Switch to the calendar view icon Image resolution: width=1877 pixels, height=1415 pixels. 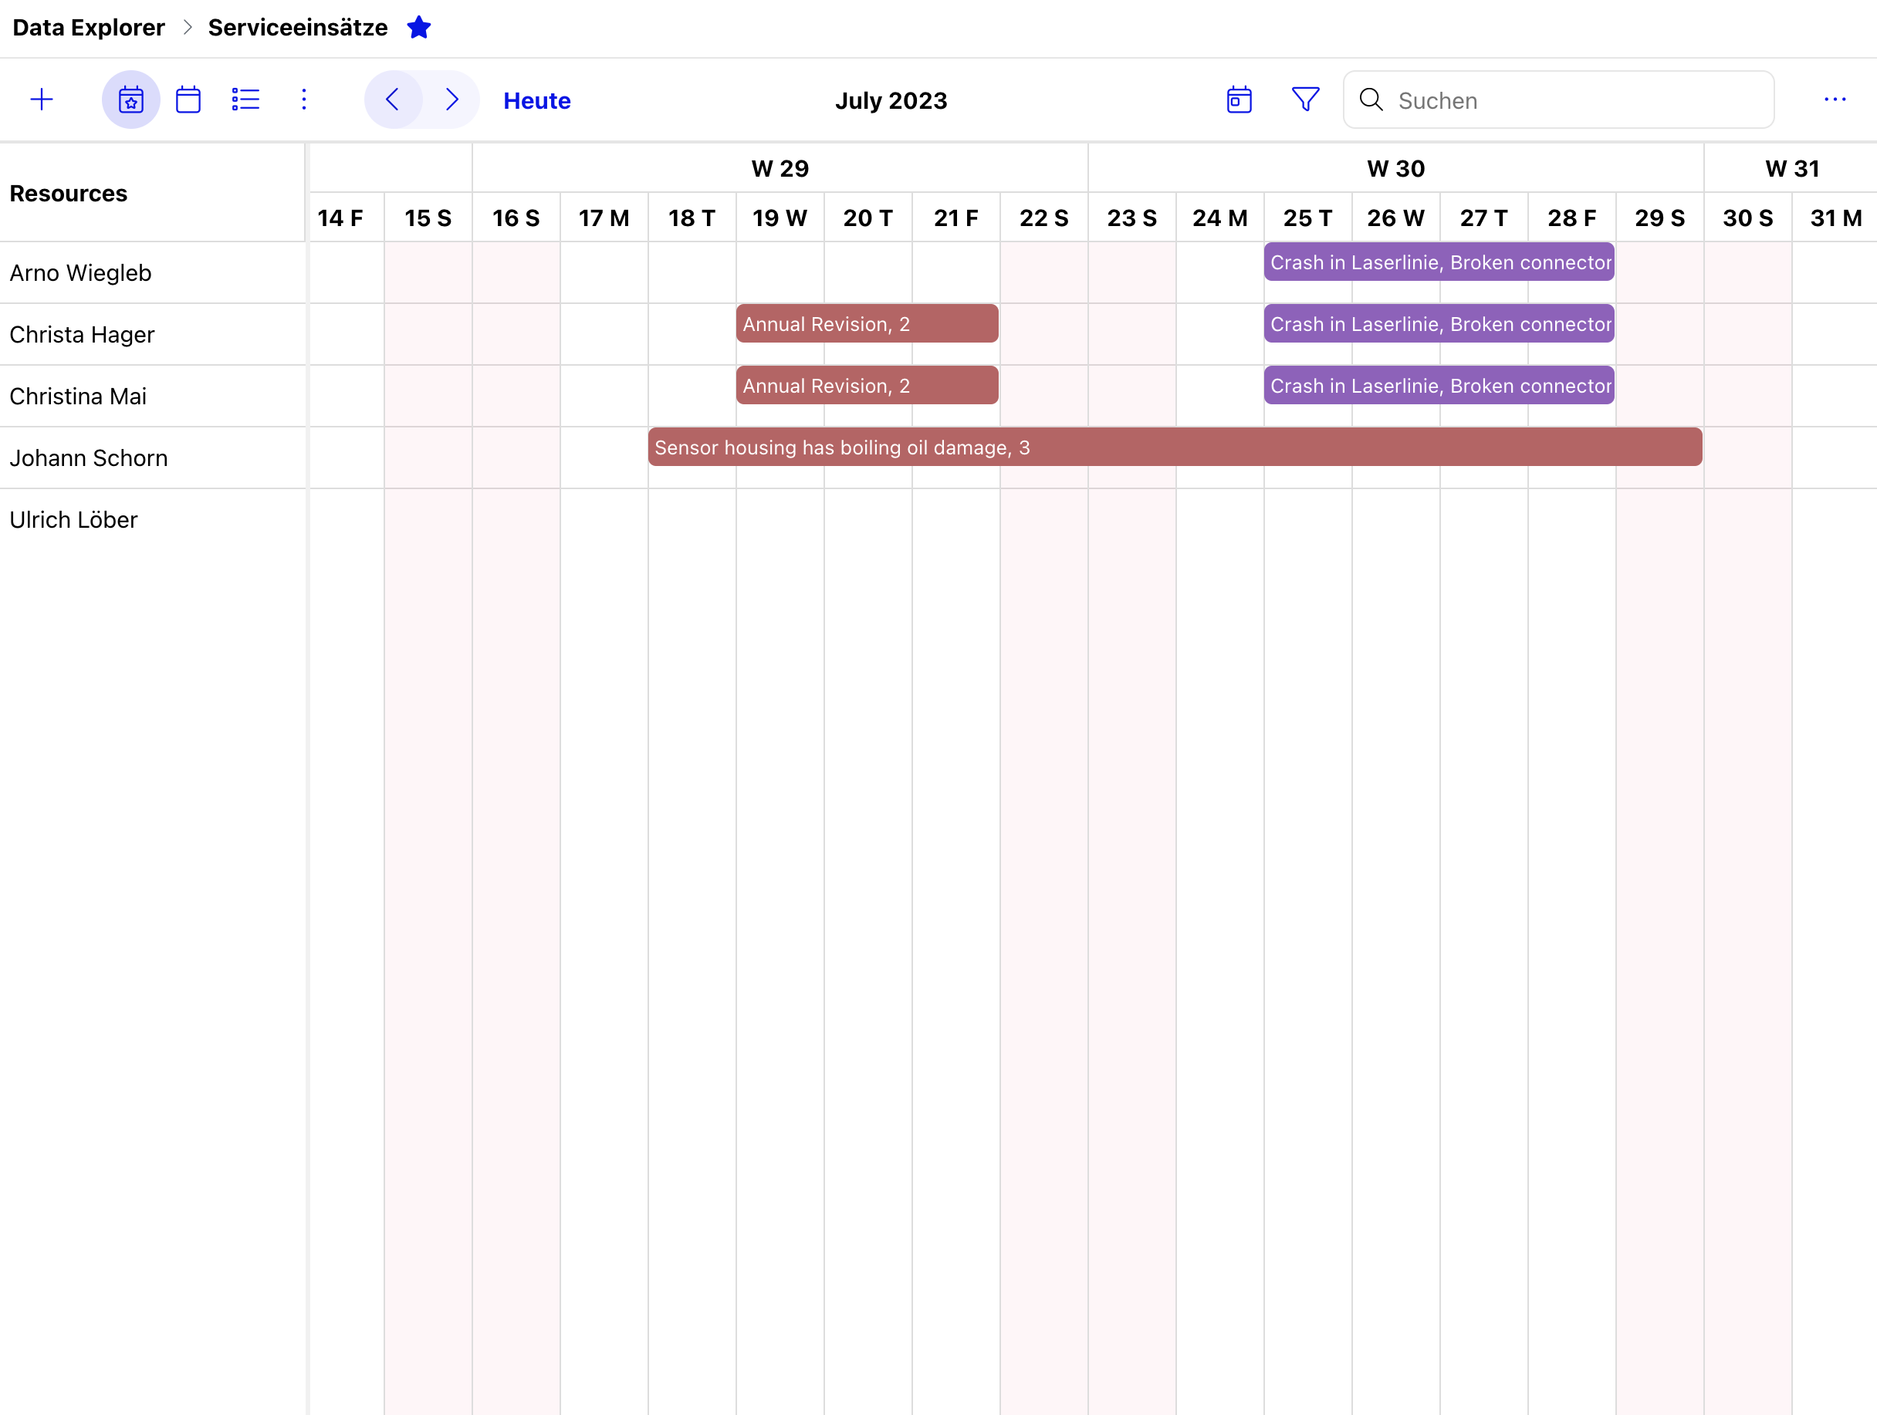(x=188, y=100)
